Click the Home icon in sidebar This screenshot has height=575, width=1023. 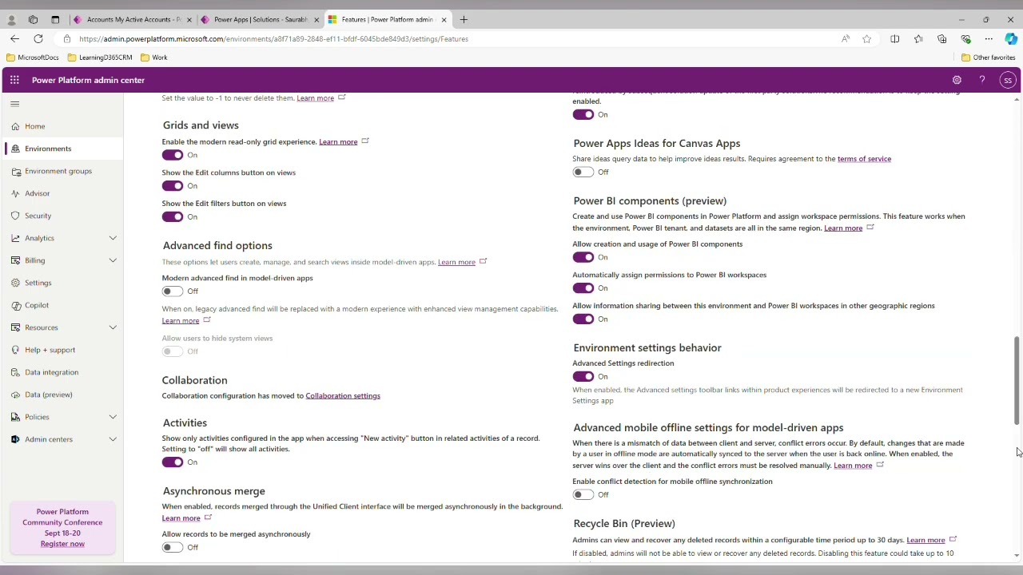(15, 126)
